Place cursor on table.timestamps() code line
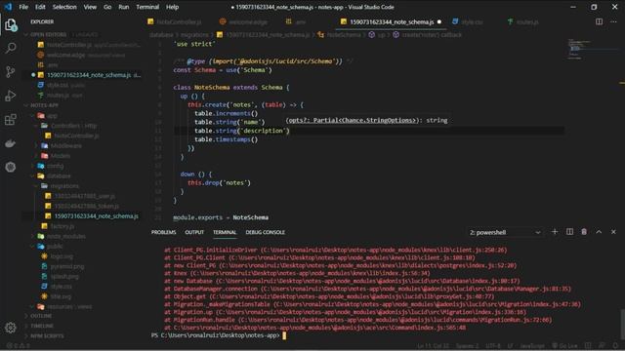Screen dimensions: 625x351 click(x=226, y=139)
